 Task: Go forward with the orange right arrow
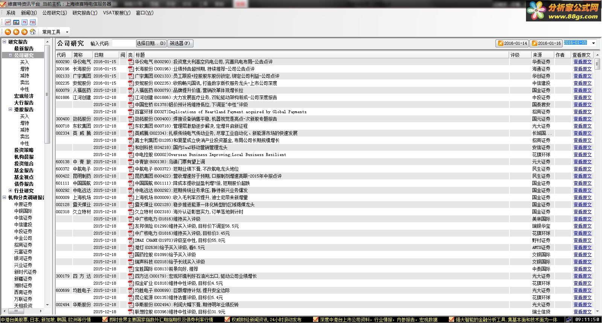(x=24, y=32)
